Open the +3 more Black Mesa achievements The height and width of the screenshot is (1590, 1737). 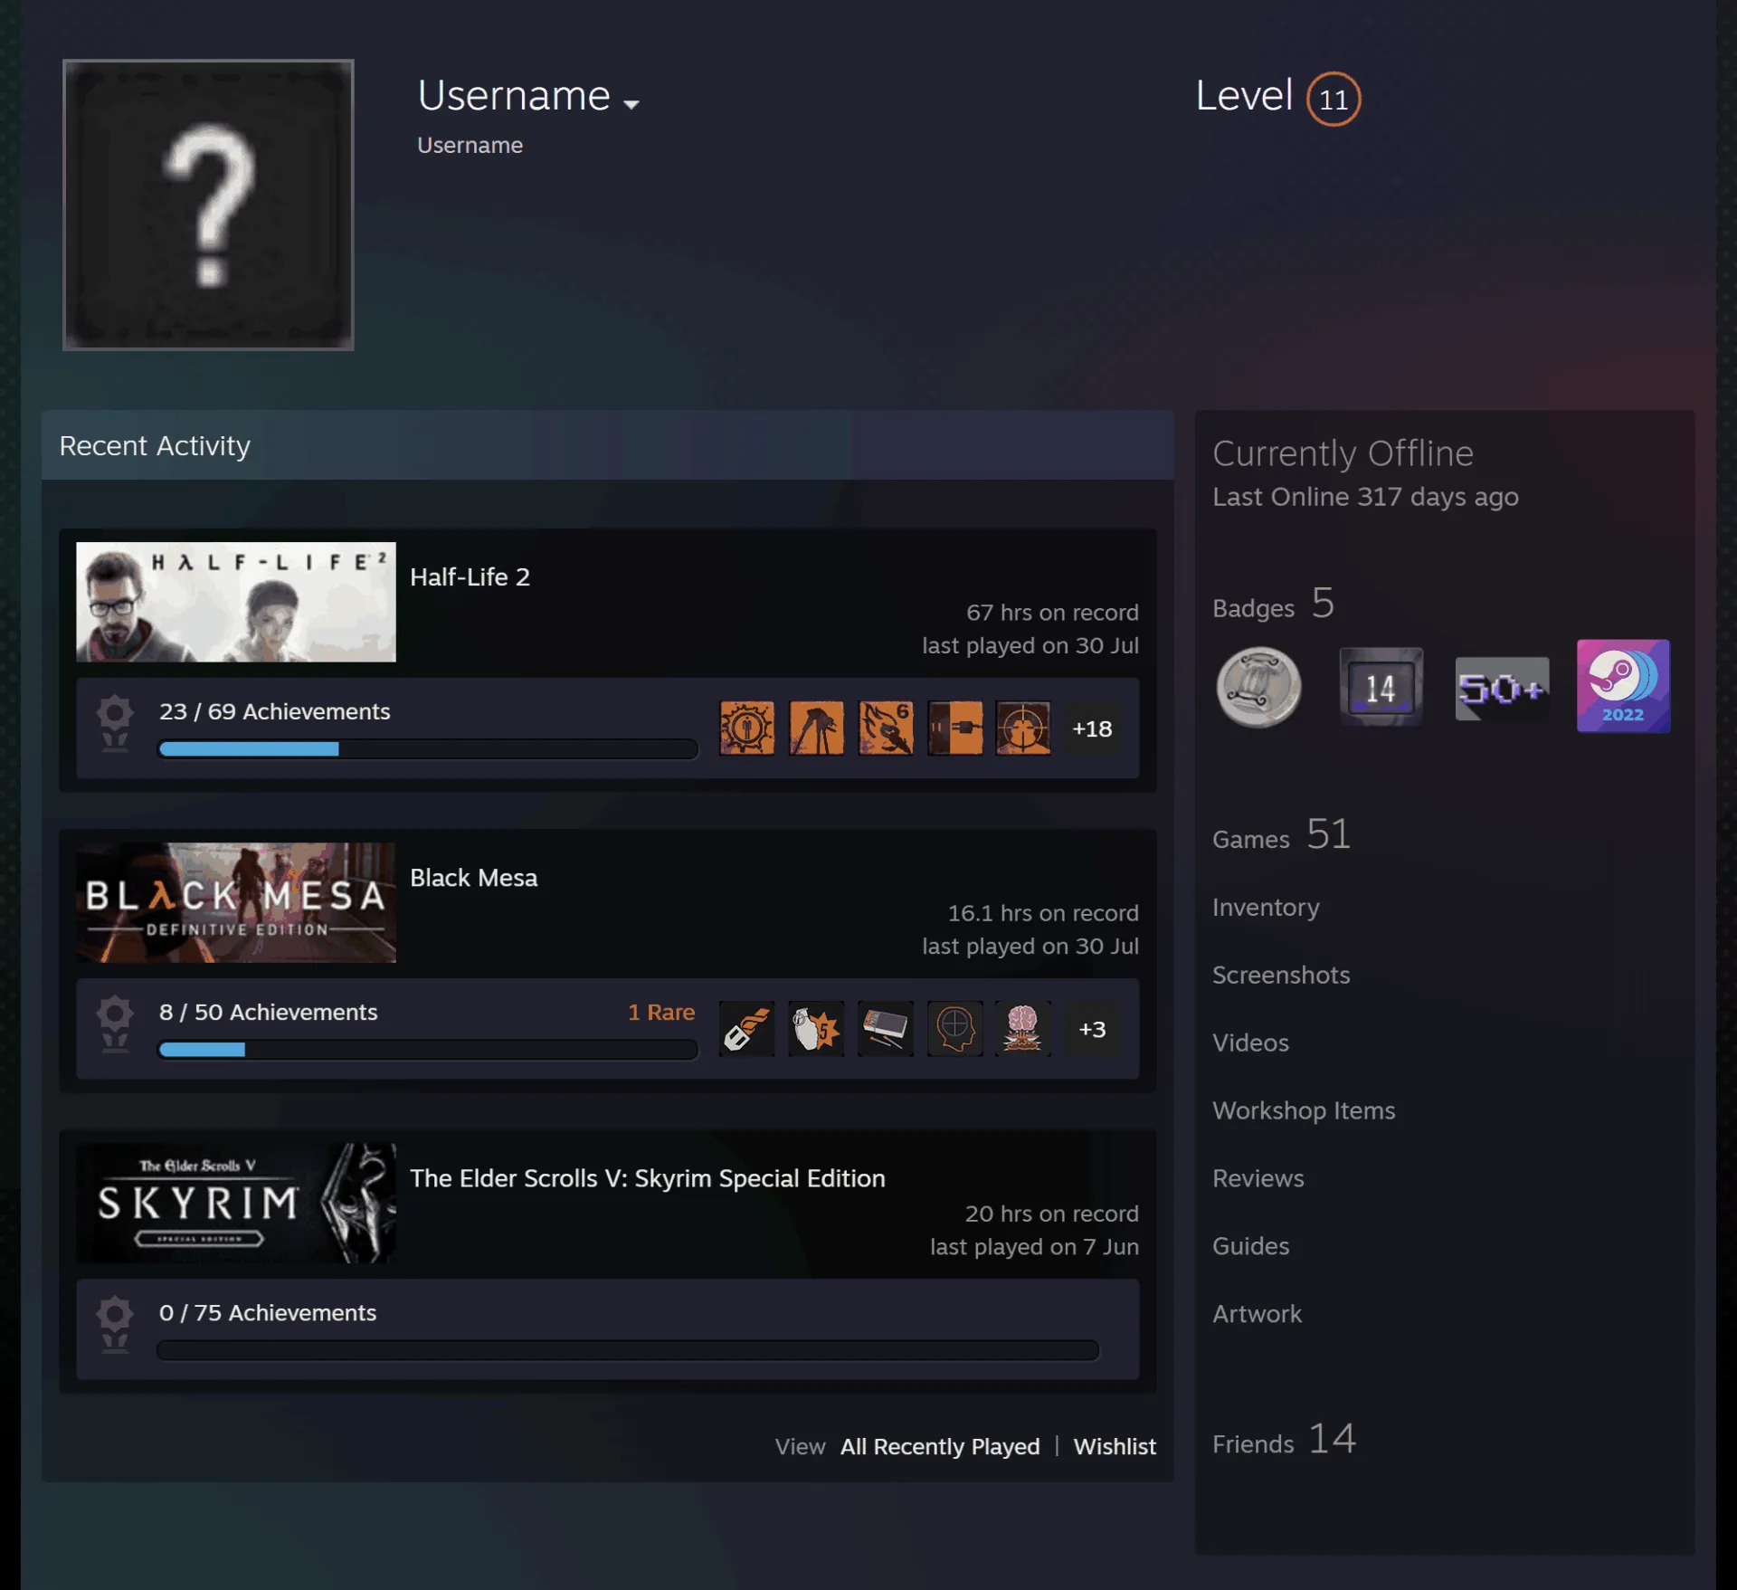[x=1092, y=1029]
